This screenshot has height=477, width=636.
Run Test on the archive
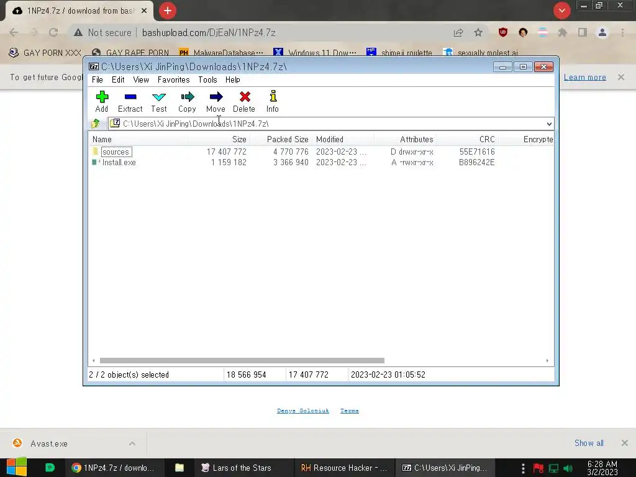pos(158,96)
